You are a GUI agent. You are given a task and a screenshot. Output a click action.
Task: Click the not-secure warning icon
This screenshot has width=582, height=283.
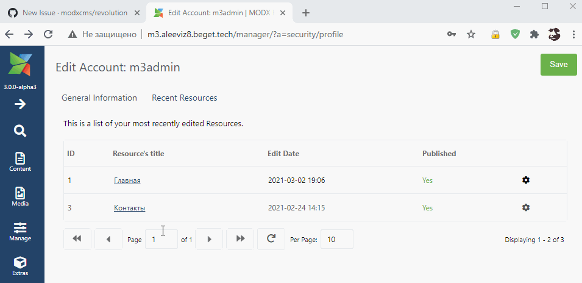73,35
